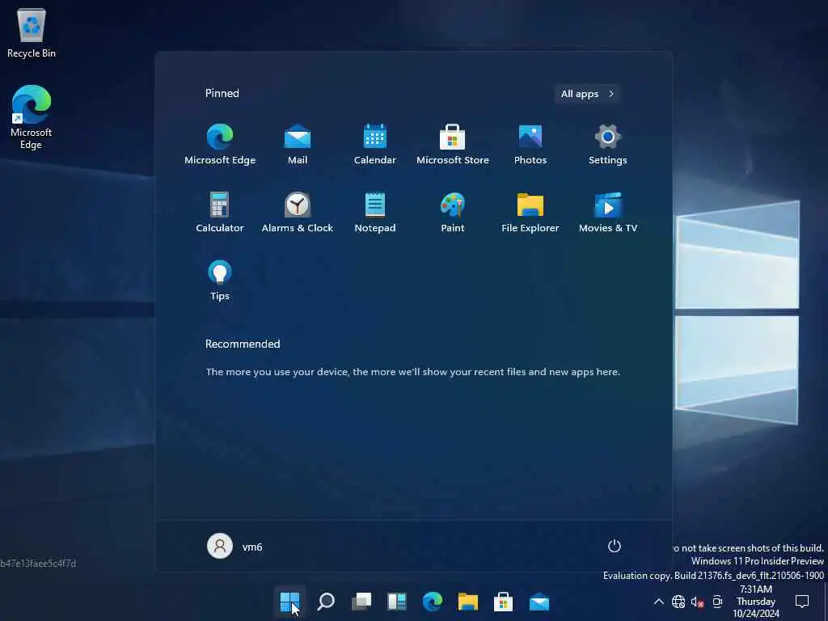The image size is (828, 621).
Task: Open the clock and date flyout
Action: (x=756, y=602)
